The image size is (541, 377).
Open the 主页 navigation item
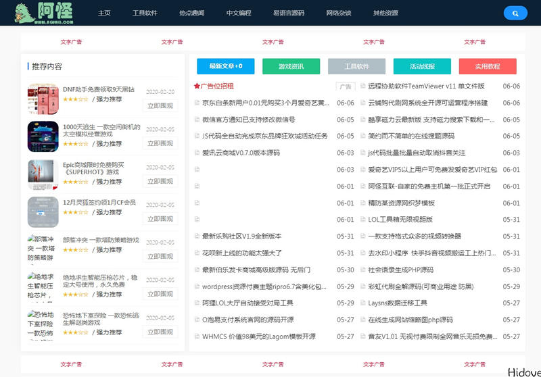pos(104,13)
